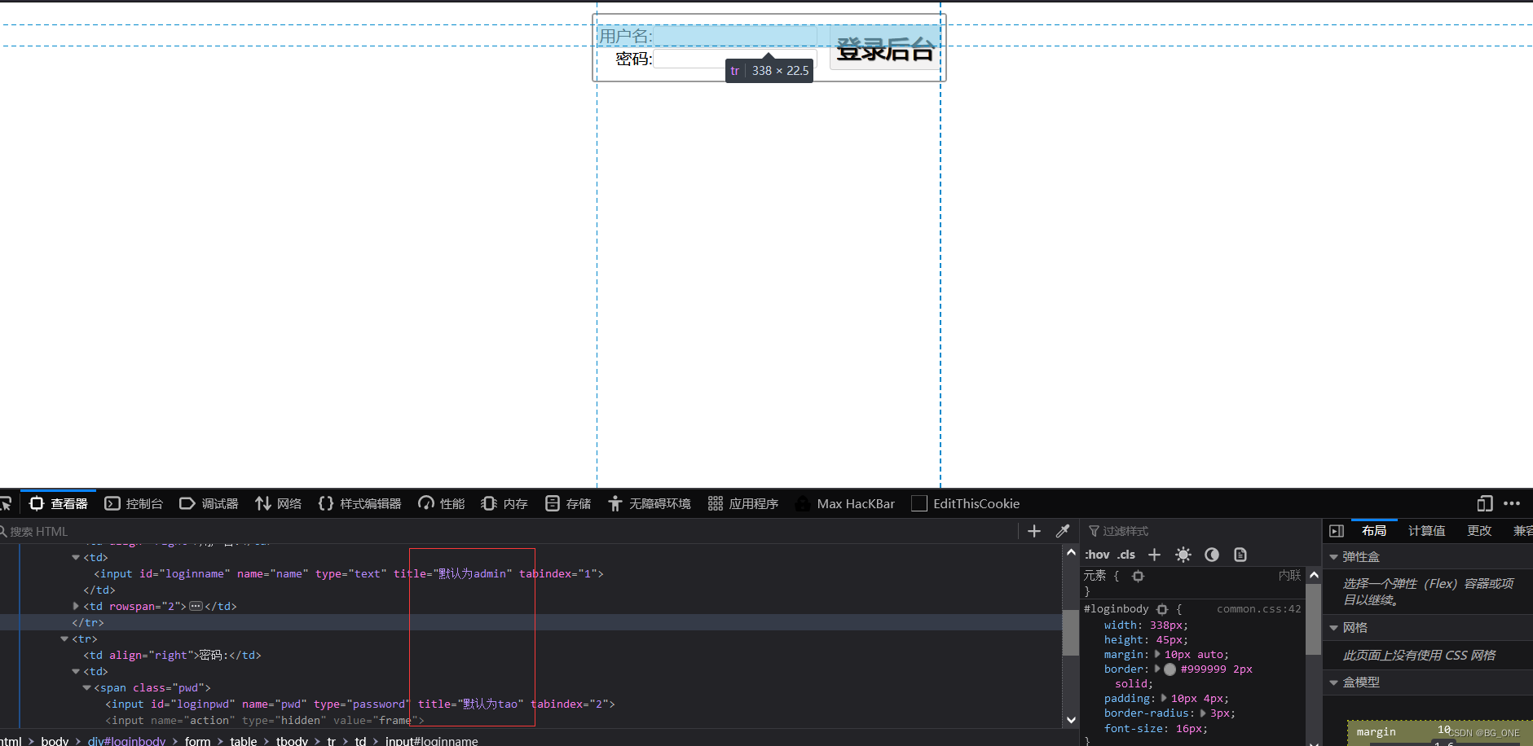Open the Network tab

point(279,503)
